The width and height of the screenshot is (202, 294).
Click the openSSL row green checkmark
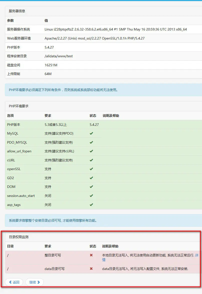[91, 169]
